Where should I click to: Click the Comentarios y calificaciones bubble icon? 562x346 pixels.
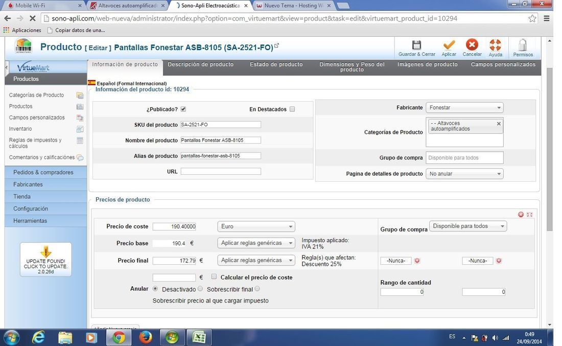coord(80,157)
